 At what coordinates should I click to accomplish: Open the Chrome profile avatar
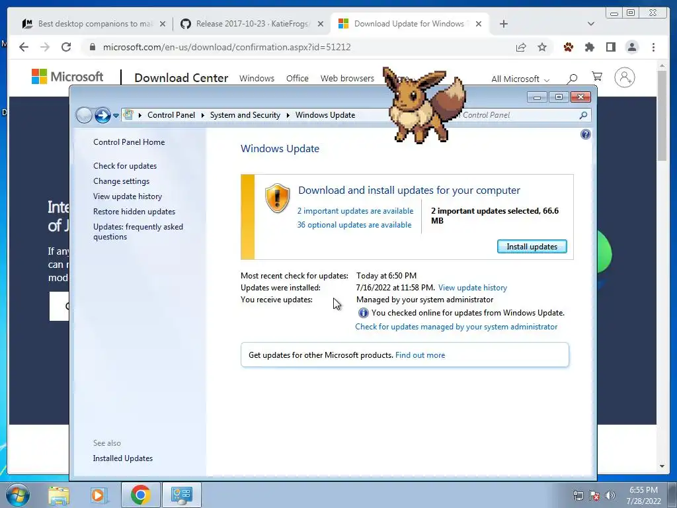click(x=632, y=47)
